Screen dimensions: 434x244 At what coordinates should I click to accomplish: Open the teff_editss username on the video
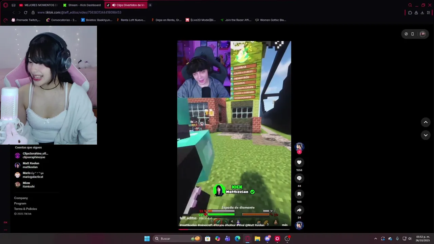[x=188, y=218]
